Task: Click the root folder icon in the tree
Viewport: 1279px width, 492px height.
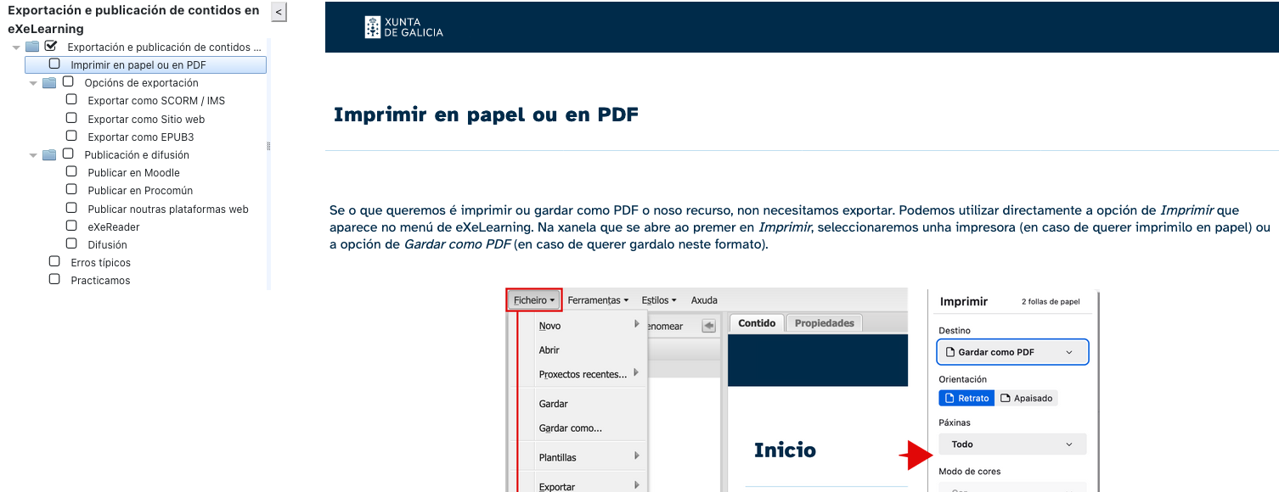Action: (31, 46)
